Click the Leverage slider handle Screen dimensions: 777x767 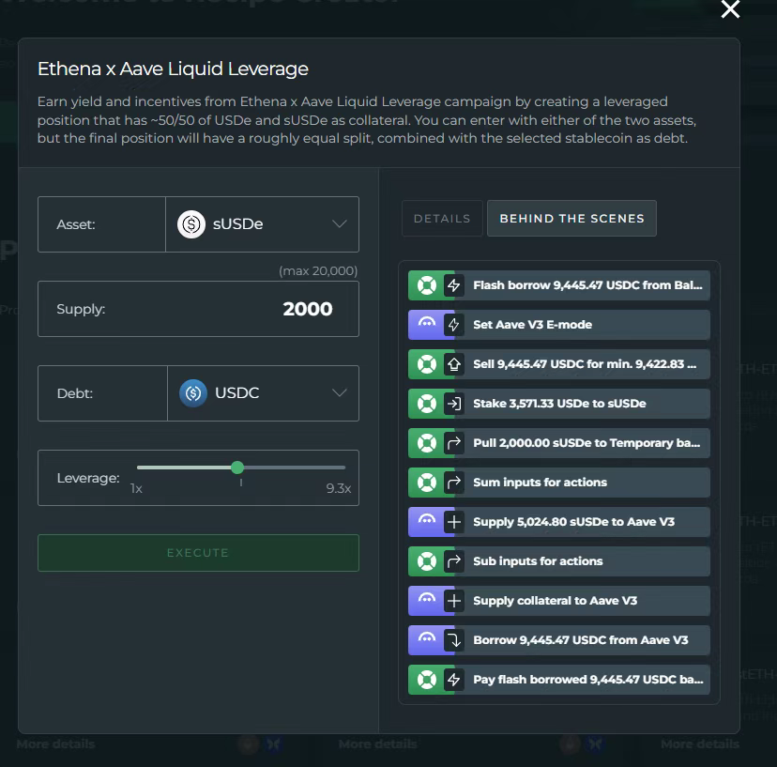237,468
